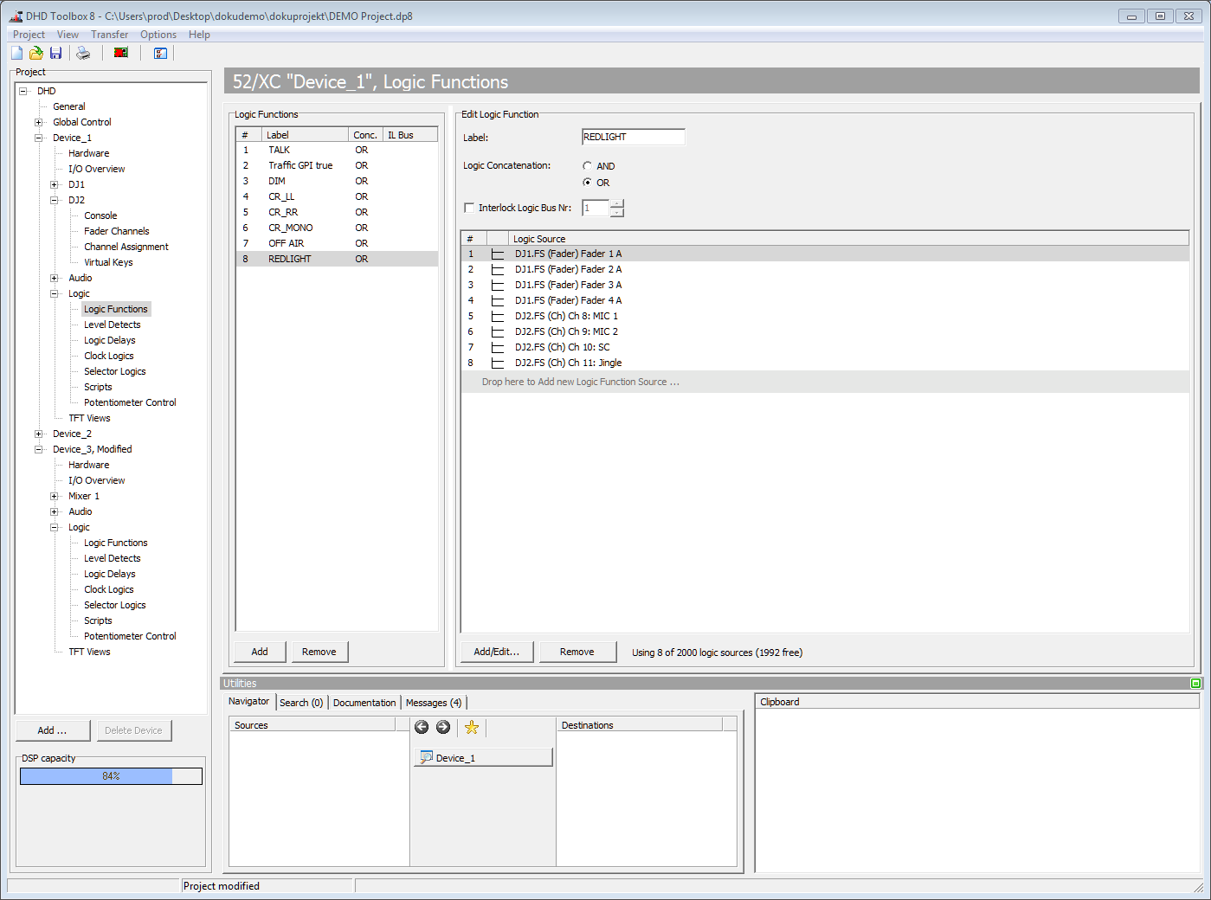Screen dimensions: 1211x900
Task: Open an existing project using the toolbar icon
Action: coord(35,53)
